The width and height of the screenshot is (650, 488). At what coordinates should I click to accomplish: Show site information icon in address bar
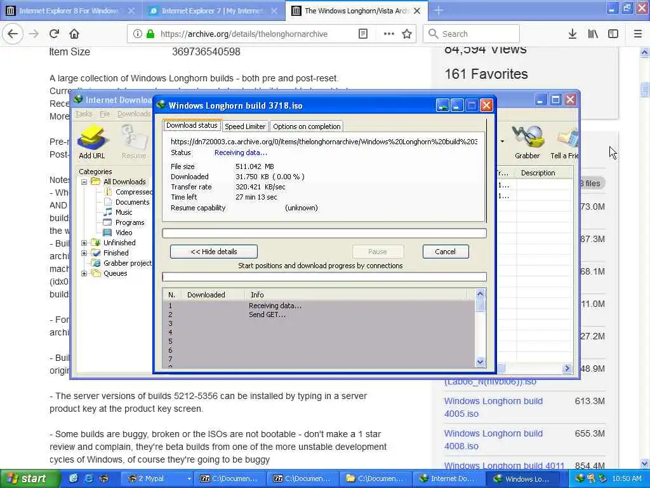tap(137, 34)
